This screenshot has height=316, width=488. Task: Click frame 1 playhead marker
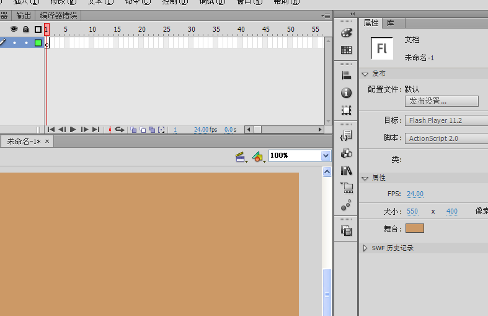47,30
